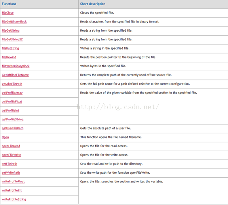Open the writeProfileInt link
This screenshot has width=228, height=205.
click(x=12, y=190)
